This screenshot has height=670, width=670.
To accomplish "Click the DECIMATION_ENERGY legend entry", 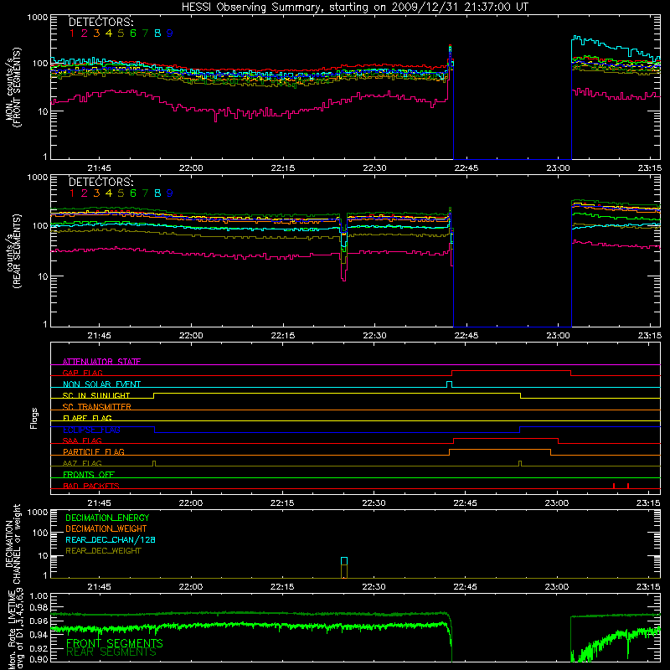I will (107, 518).
